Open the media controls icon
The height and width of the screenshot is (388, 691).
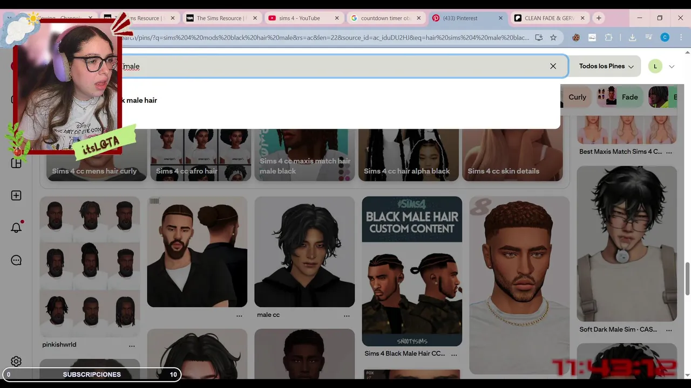648,37
